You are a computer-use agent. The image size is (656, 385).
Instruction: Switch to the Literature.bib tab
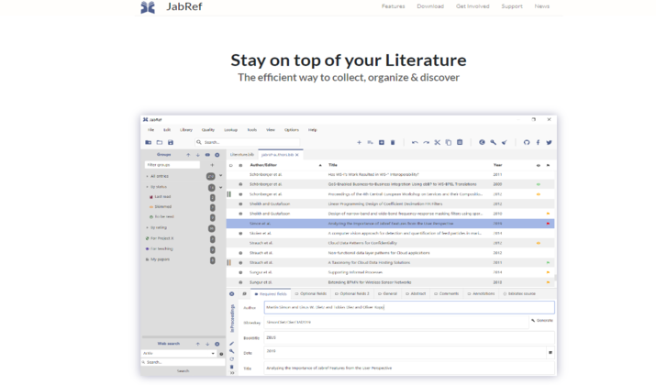click(242, 155)
